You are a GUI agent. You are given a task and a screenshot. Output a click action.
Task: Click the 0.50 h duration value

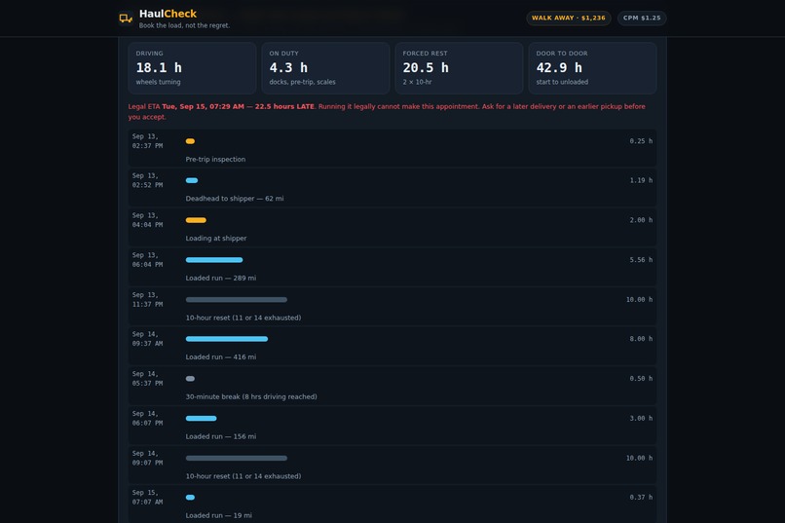(641, 379)
